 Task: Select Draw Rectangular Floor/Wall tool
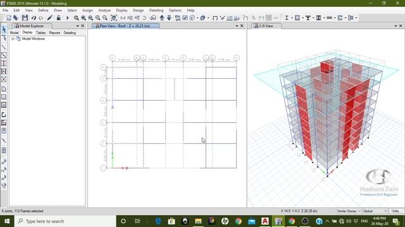tap(4, 97)
